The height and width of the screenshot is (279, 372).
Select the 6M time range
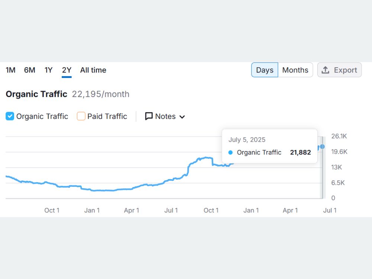(x=30, y=70)
